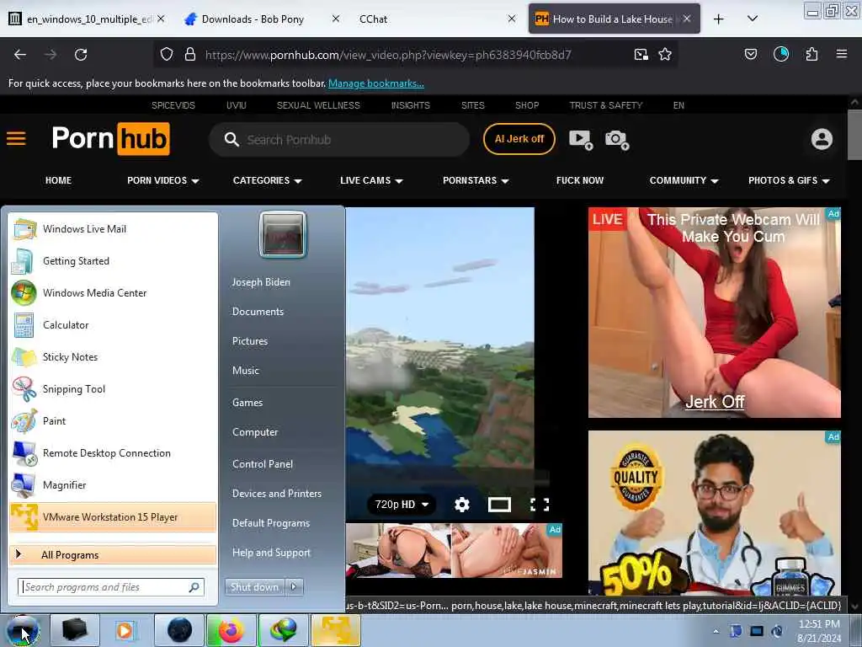The image size is (862, 647).
Task: Click the Save to Pocket icon
Action: tap(751, 55)
